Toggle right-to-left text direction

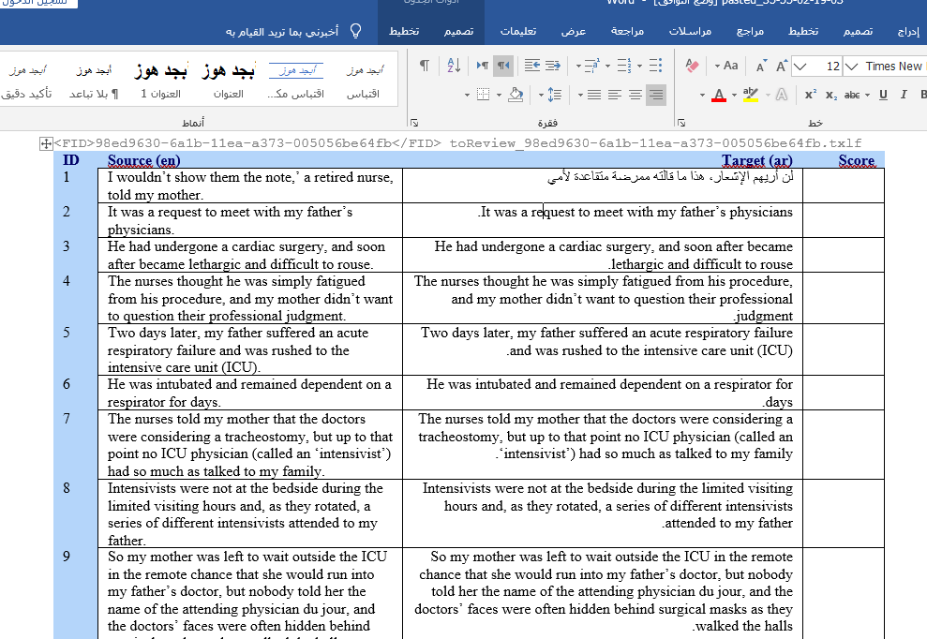tap(503, 66)
